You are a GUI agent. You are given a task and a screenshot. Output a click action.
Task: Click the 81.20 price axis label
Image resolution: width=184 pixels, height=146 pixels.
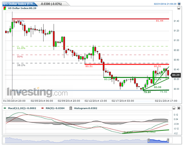[176, 31]
